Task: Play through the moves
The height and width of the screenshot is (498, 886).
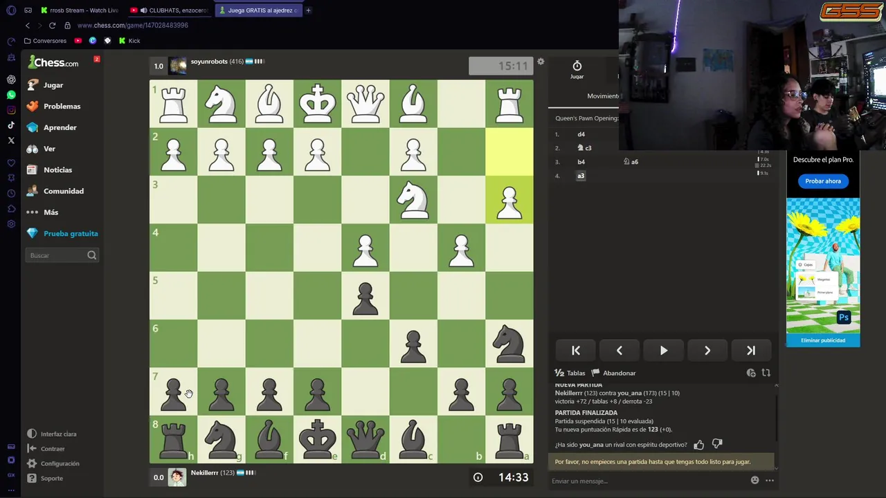Action: point(663,351)
